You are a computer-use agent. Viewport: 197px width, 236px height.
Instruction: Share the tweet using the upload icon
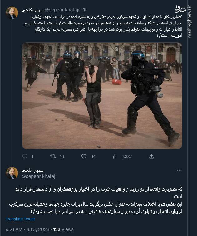151,157
